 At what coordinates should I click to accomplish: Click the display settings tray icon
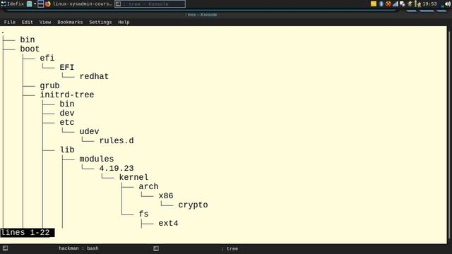403,4
